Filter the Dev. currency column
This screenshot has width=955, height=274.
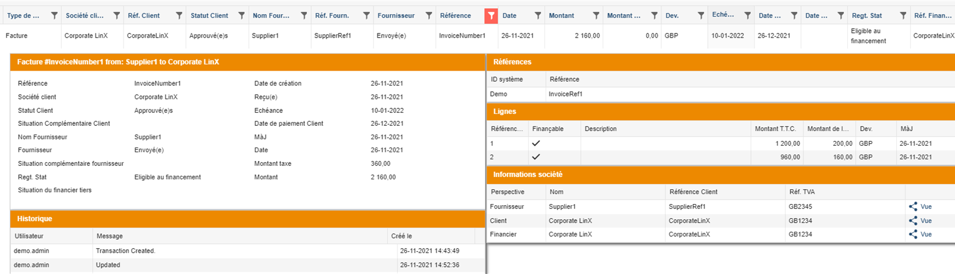pyautogui.click(x=700, y=16)
